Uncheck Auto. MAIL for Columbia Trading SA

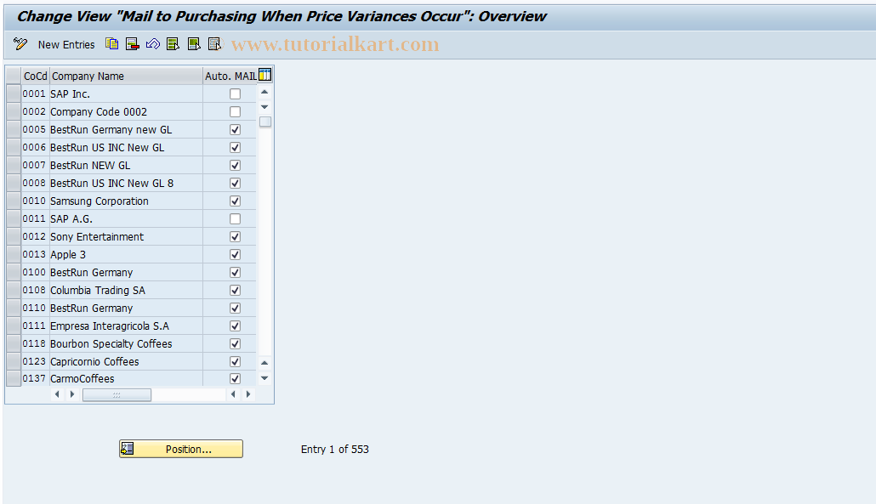236,290
